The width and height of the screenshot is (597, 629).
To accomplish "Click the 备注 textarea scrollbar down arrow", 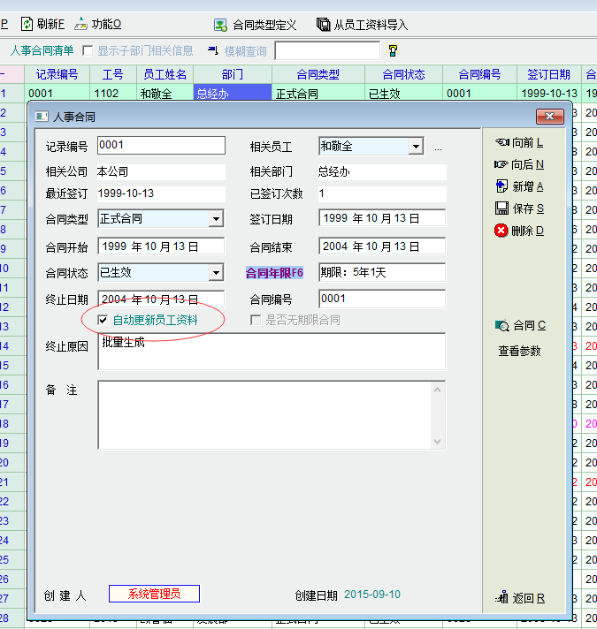I will tap(439, 442).
